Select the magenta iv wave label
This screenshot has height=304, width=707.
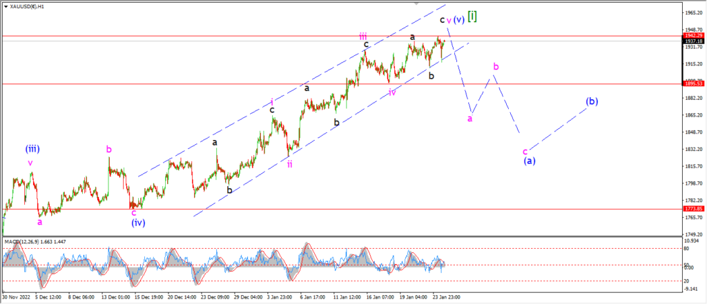pyautogui.click(x=392, y=92)
